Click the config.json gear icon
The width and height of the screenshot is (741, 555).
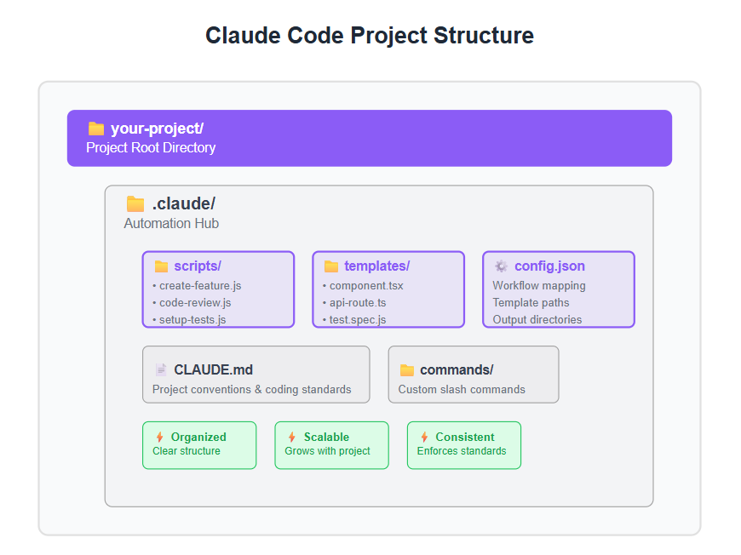point(501,266)
